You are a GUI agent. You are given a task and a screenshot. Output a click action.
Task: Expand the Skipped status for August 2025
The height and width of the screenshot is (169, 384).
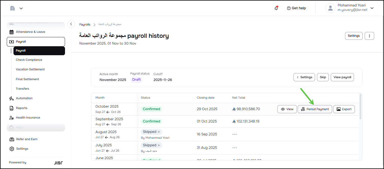151,132
